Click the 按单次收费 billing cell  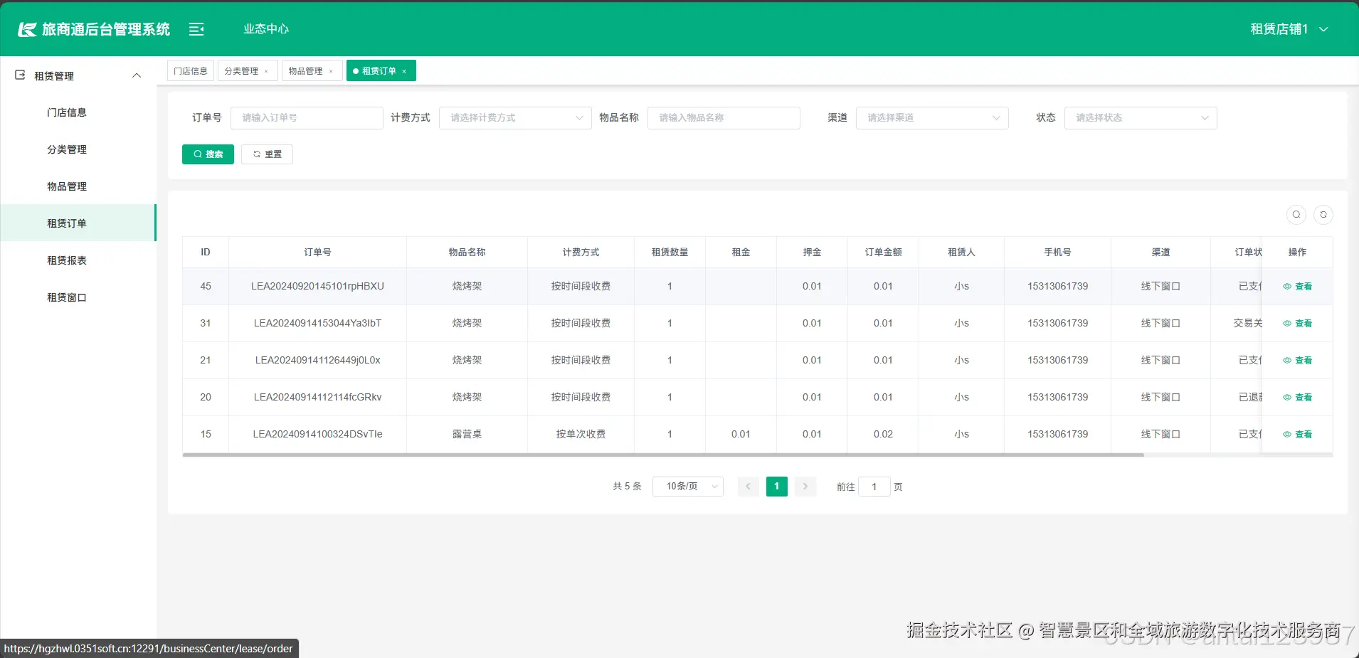[x=581, y=434]
